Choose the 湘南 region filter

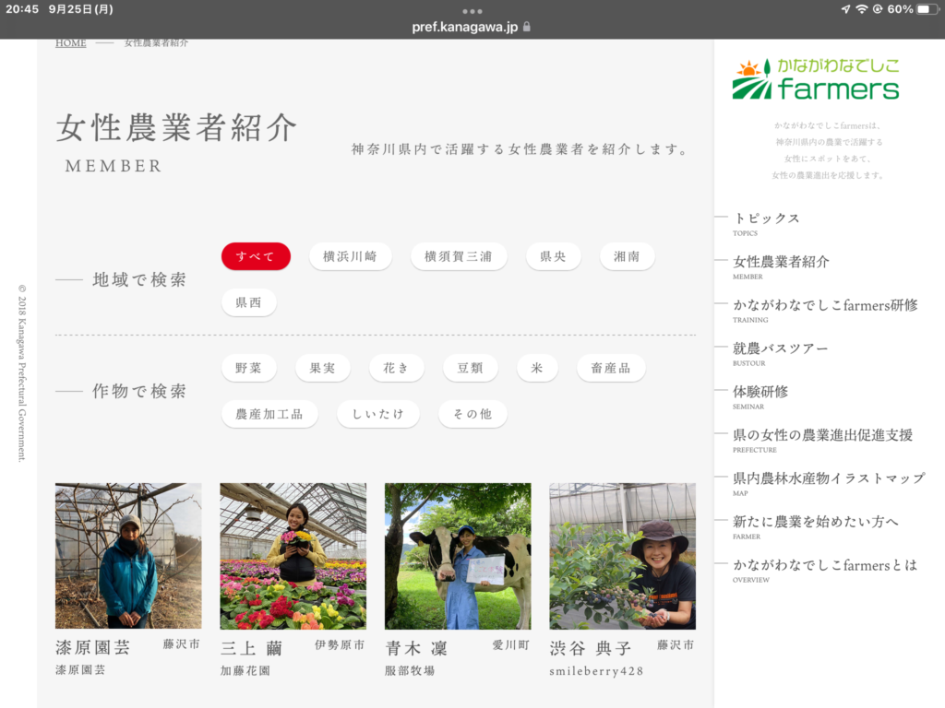pyautogui.click(x=627, y=256)
